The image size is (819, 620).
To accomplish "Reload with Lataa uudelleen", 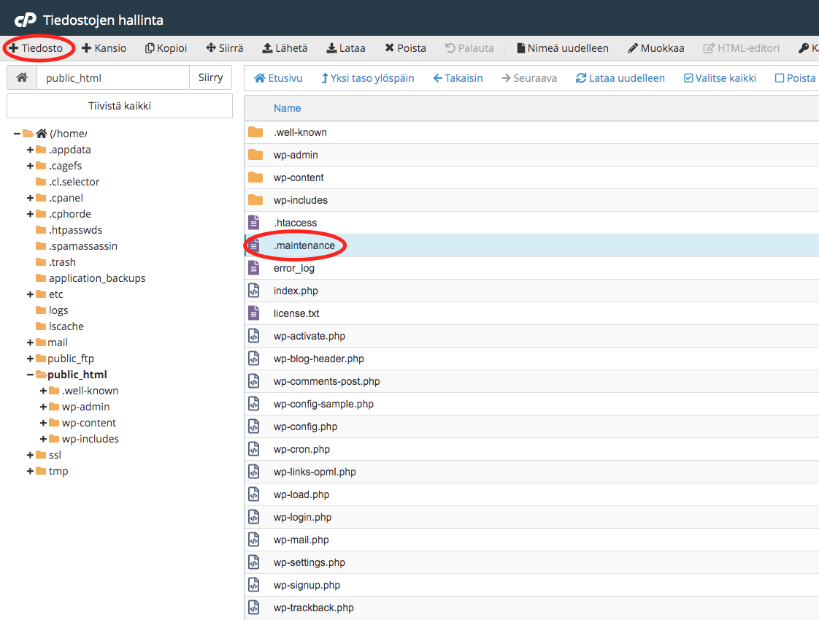I will [x=620, y=78].
